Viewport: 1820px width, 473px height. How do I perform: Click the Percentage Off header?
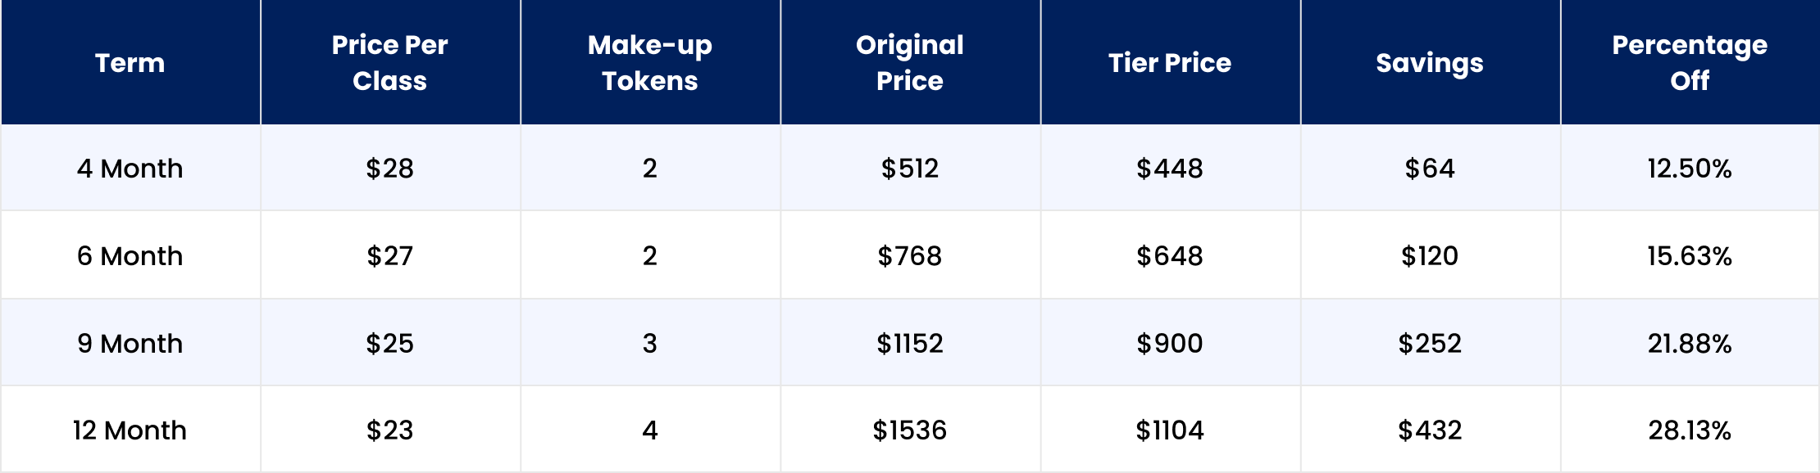(1690, 62)
